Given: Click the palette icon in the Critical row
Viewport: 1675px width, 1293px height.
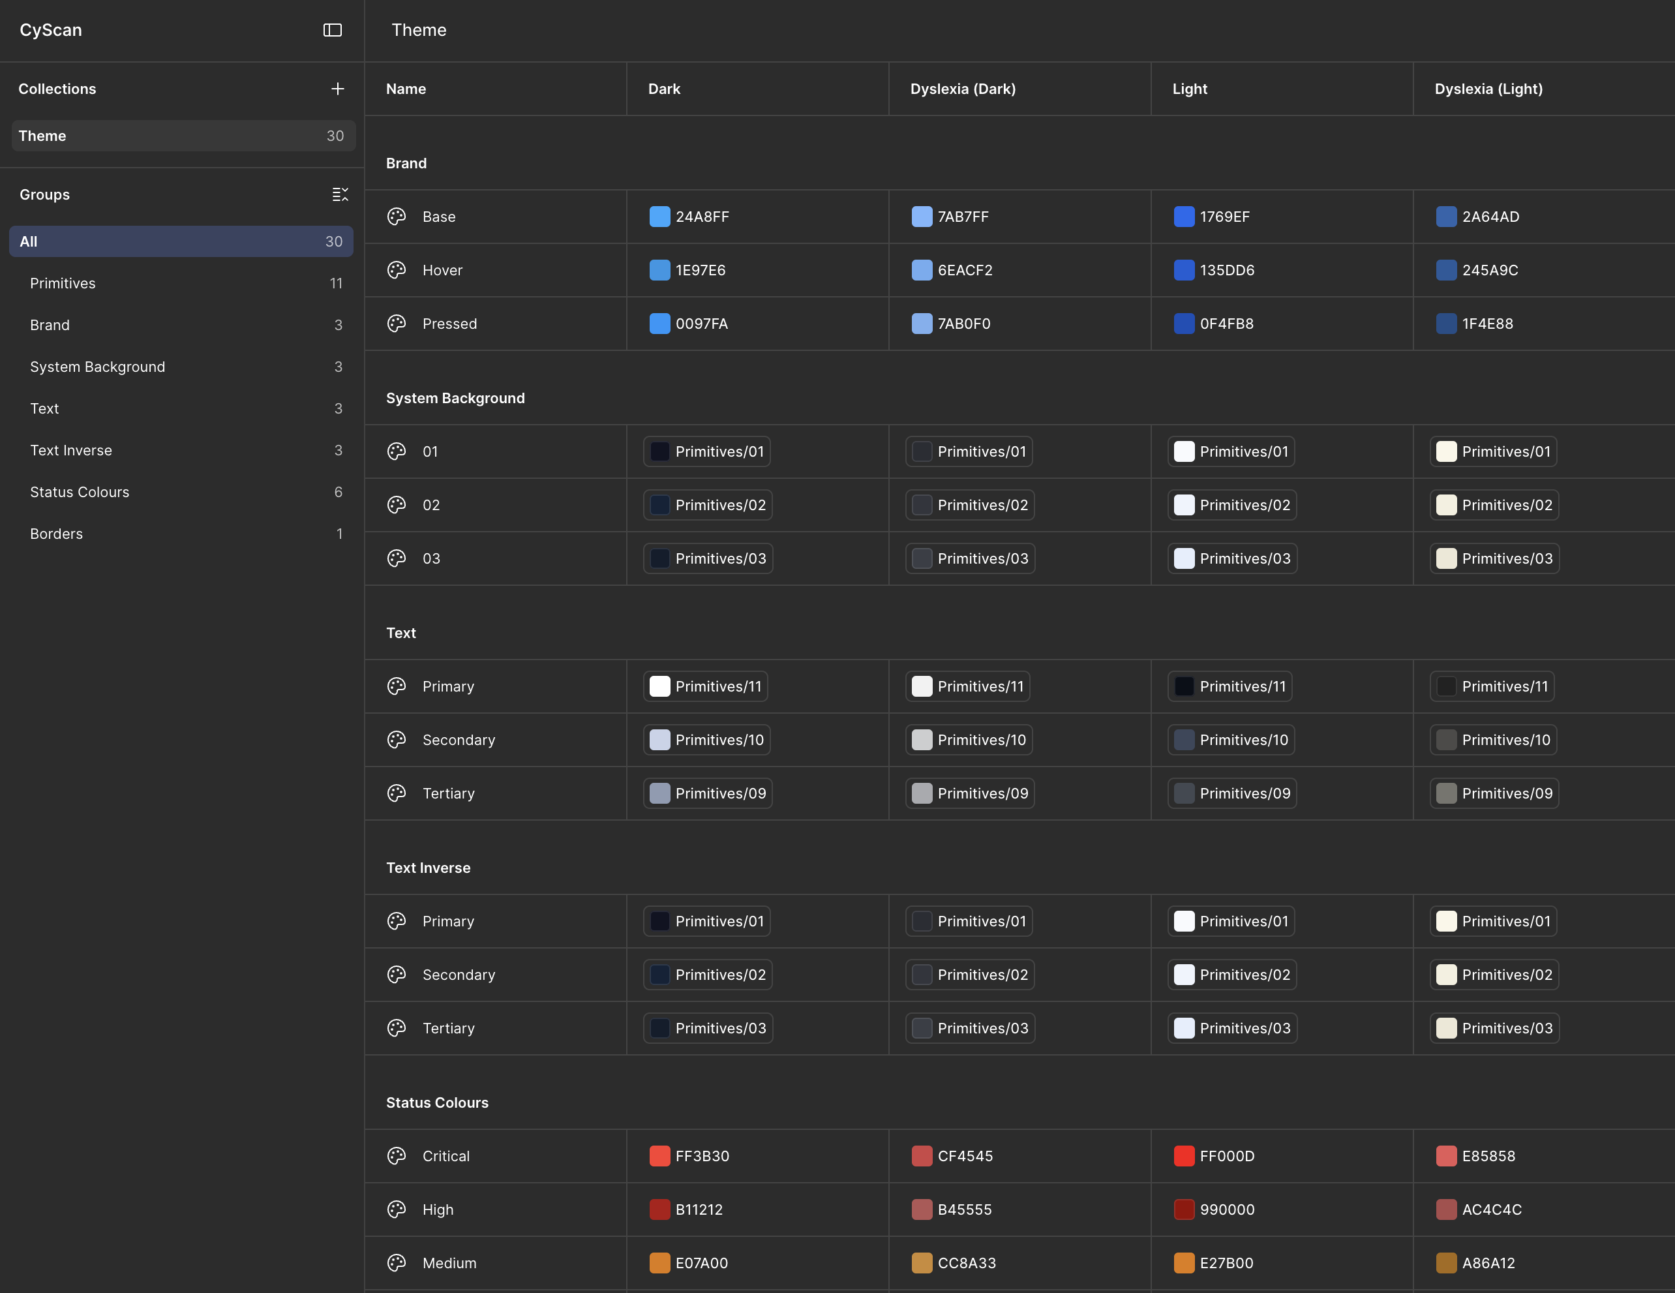Looking at the screenshot, I should [397, 1156].
